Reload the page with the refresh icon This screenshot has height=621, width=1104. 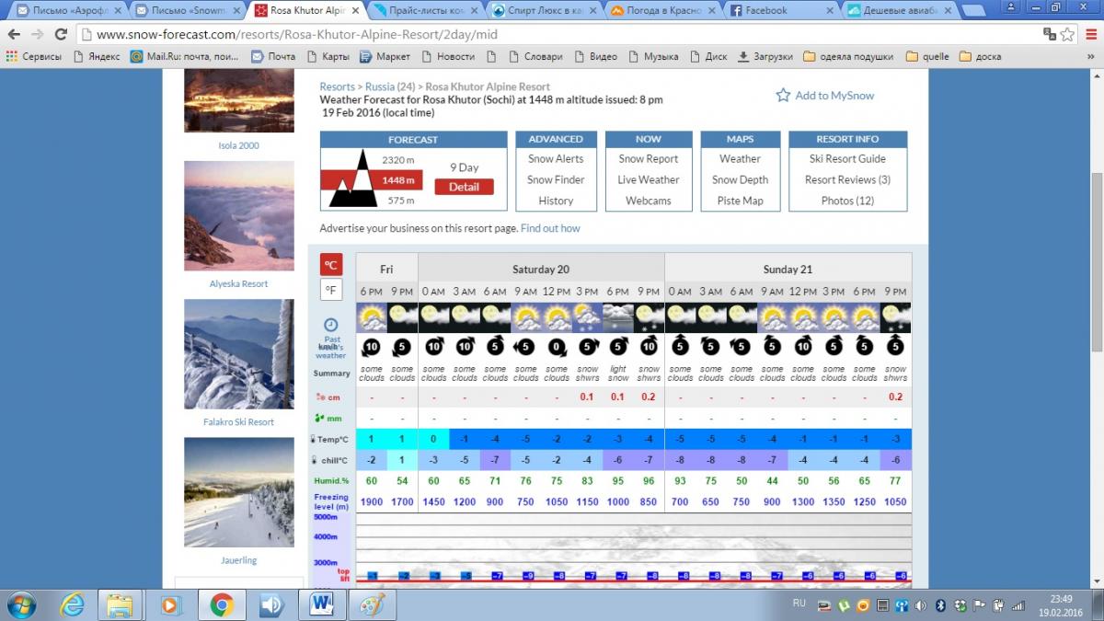click(62, 34)
